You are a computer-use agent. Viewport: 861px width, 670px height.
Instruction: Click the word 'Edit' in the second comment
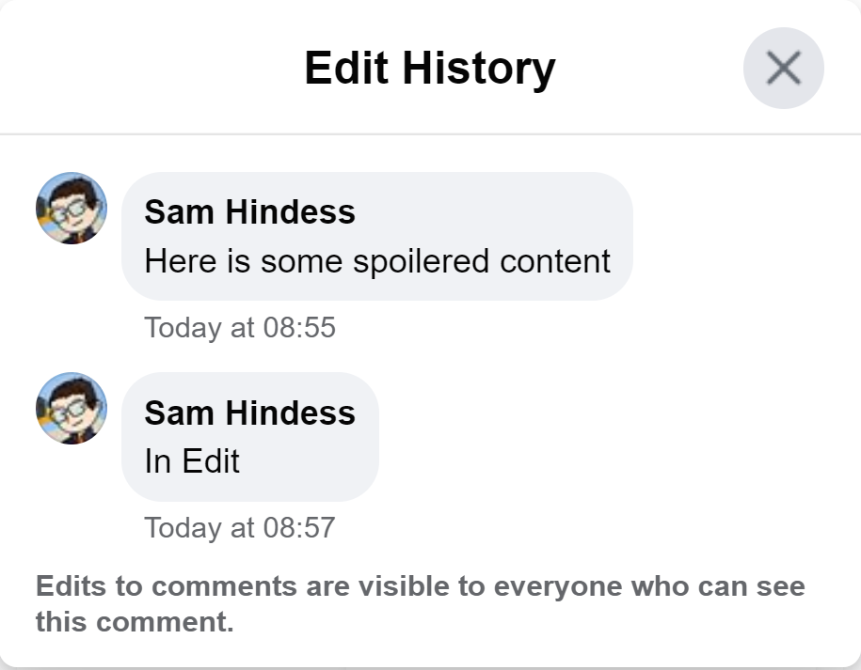(x=211, y=461)
